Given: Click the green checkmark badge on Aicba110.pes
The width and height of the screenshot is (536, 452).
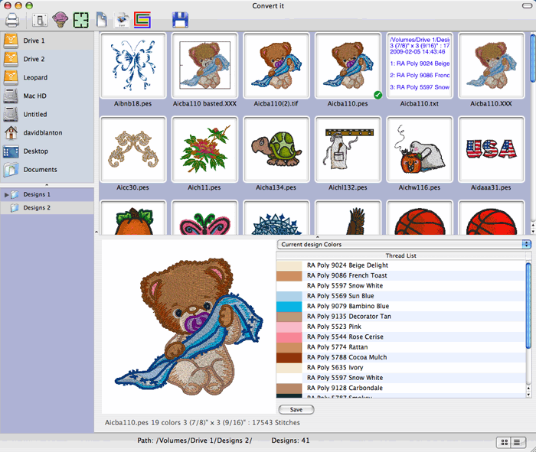Looking at the screenshot, I should 377,95.
